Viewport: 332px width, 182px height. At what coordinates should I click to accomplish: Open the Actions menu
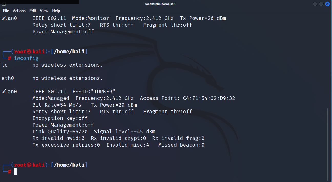pos(19,11)
